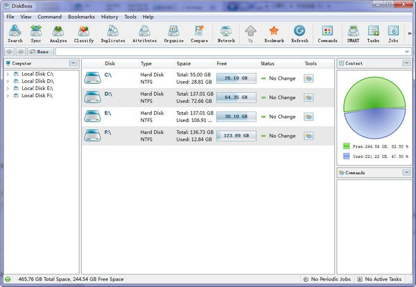The image size is (416, 287).
Task: Click the tools icon for drive C:\
Action: (309, 78)
